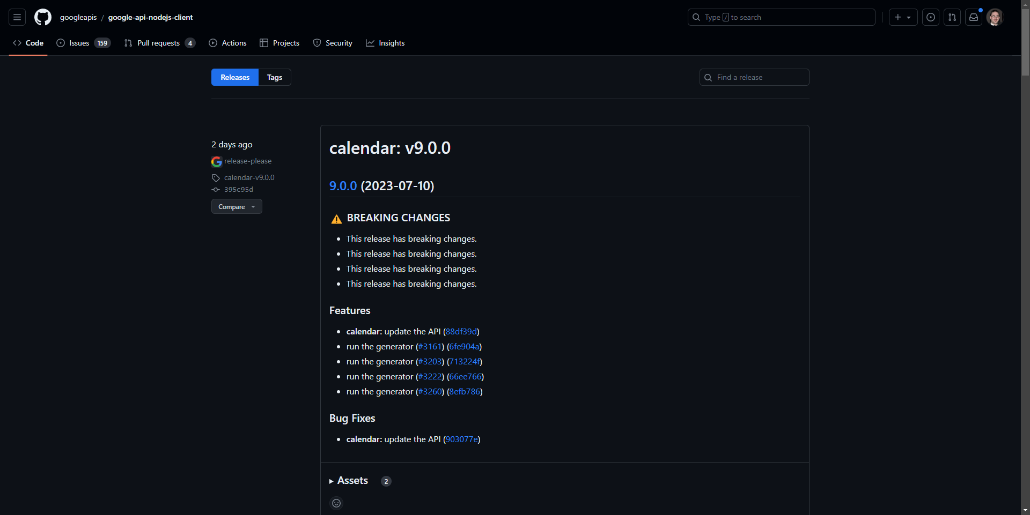Viewport: 1030px width, 515px height.
Task: Open pull request #3260
Action: point(430,391)
